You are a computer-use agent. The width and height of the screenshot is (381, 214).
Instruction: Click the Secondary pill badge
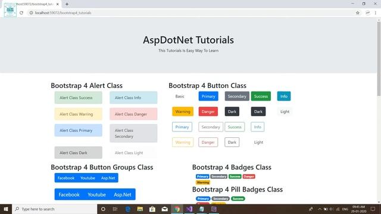pos(220,199)
